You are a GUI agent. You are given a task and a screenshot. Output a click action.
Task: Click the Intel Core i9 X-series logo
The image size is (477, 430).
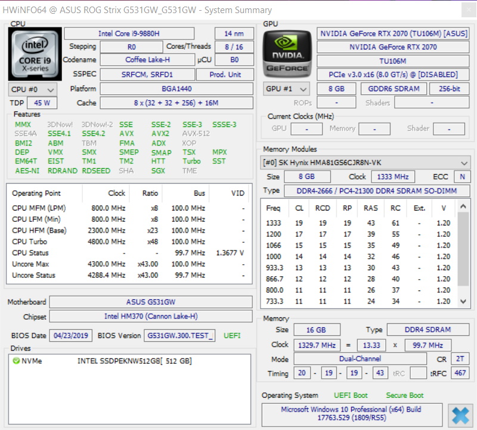[x=35, y=54]
